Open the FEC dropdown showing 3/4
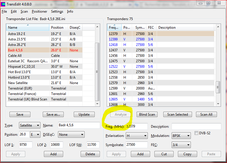 tap(181, 145)
